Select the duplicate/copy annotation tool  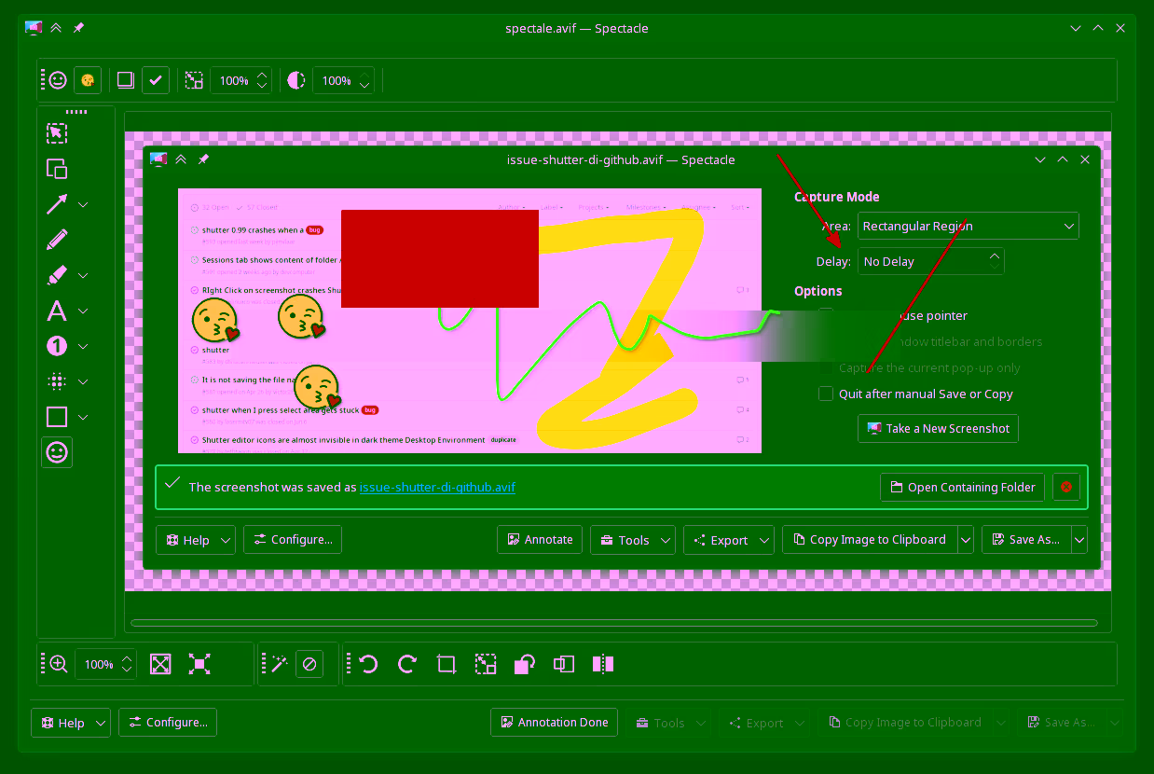tap(57, 169)
